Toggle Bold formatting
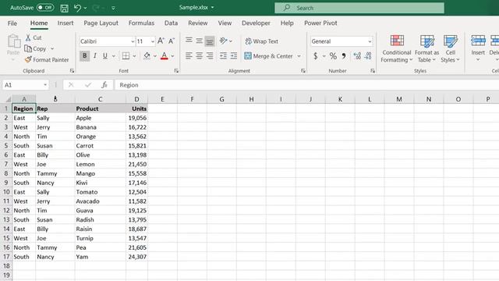This screenshot has width=499, height=281. coord(85,55)
